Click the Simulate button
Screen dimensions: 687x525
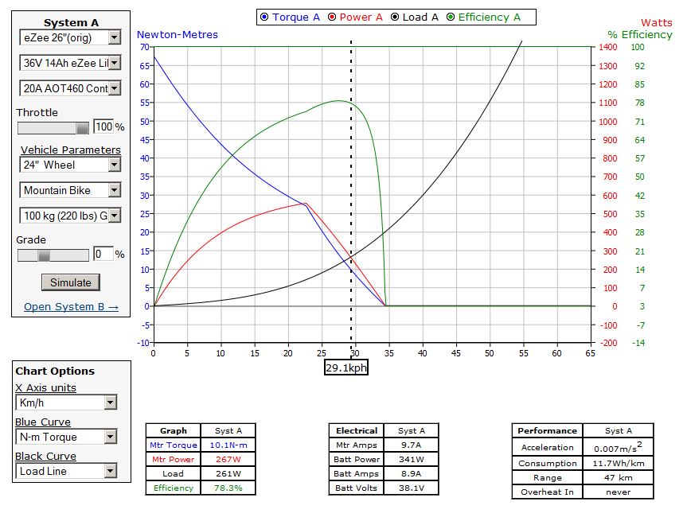pos(71,282)
